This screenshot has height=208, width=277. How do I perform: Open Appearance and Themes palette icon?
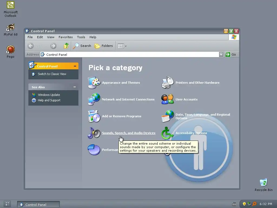94,82
